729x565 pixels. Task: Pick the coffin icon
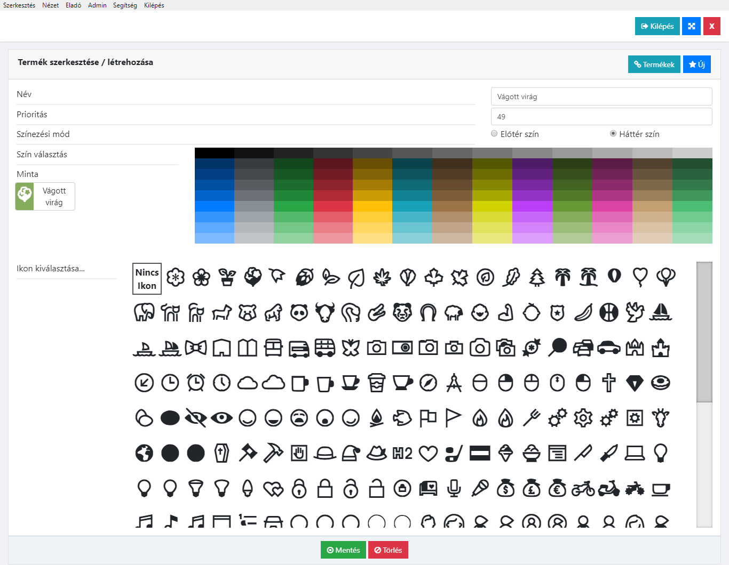(x=221, y=453)
